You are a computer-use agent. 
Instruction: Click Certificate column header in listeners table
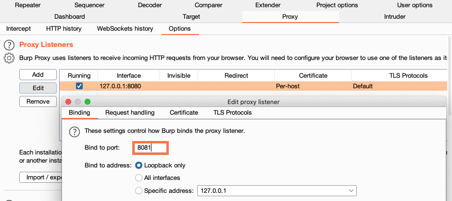click(x=313, y=76)
